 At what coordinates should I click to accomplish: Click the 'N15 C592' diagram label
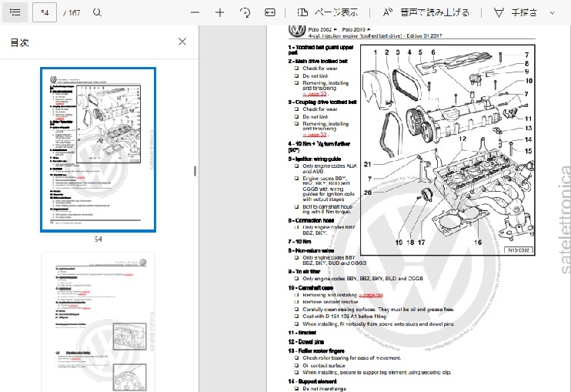518,250
